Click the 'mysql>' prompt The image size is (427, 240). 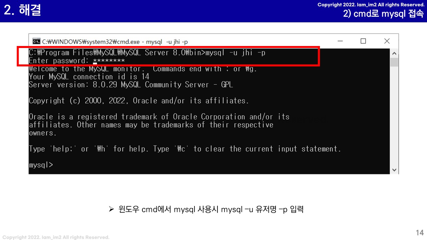41,165
